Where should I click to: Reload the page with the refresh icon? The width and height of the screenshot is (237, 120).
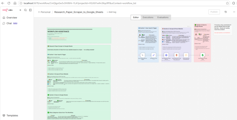click(x=9, y=3)
